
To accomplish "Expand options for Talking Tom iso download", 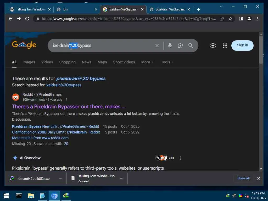I will click(121, 178).
